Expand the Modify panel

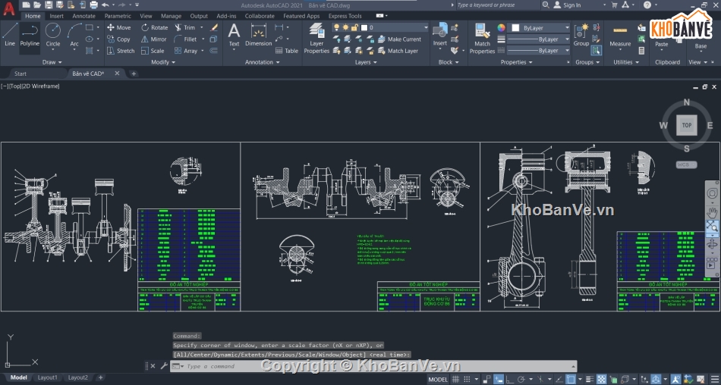[163, 62]
